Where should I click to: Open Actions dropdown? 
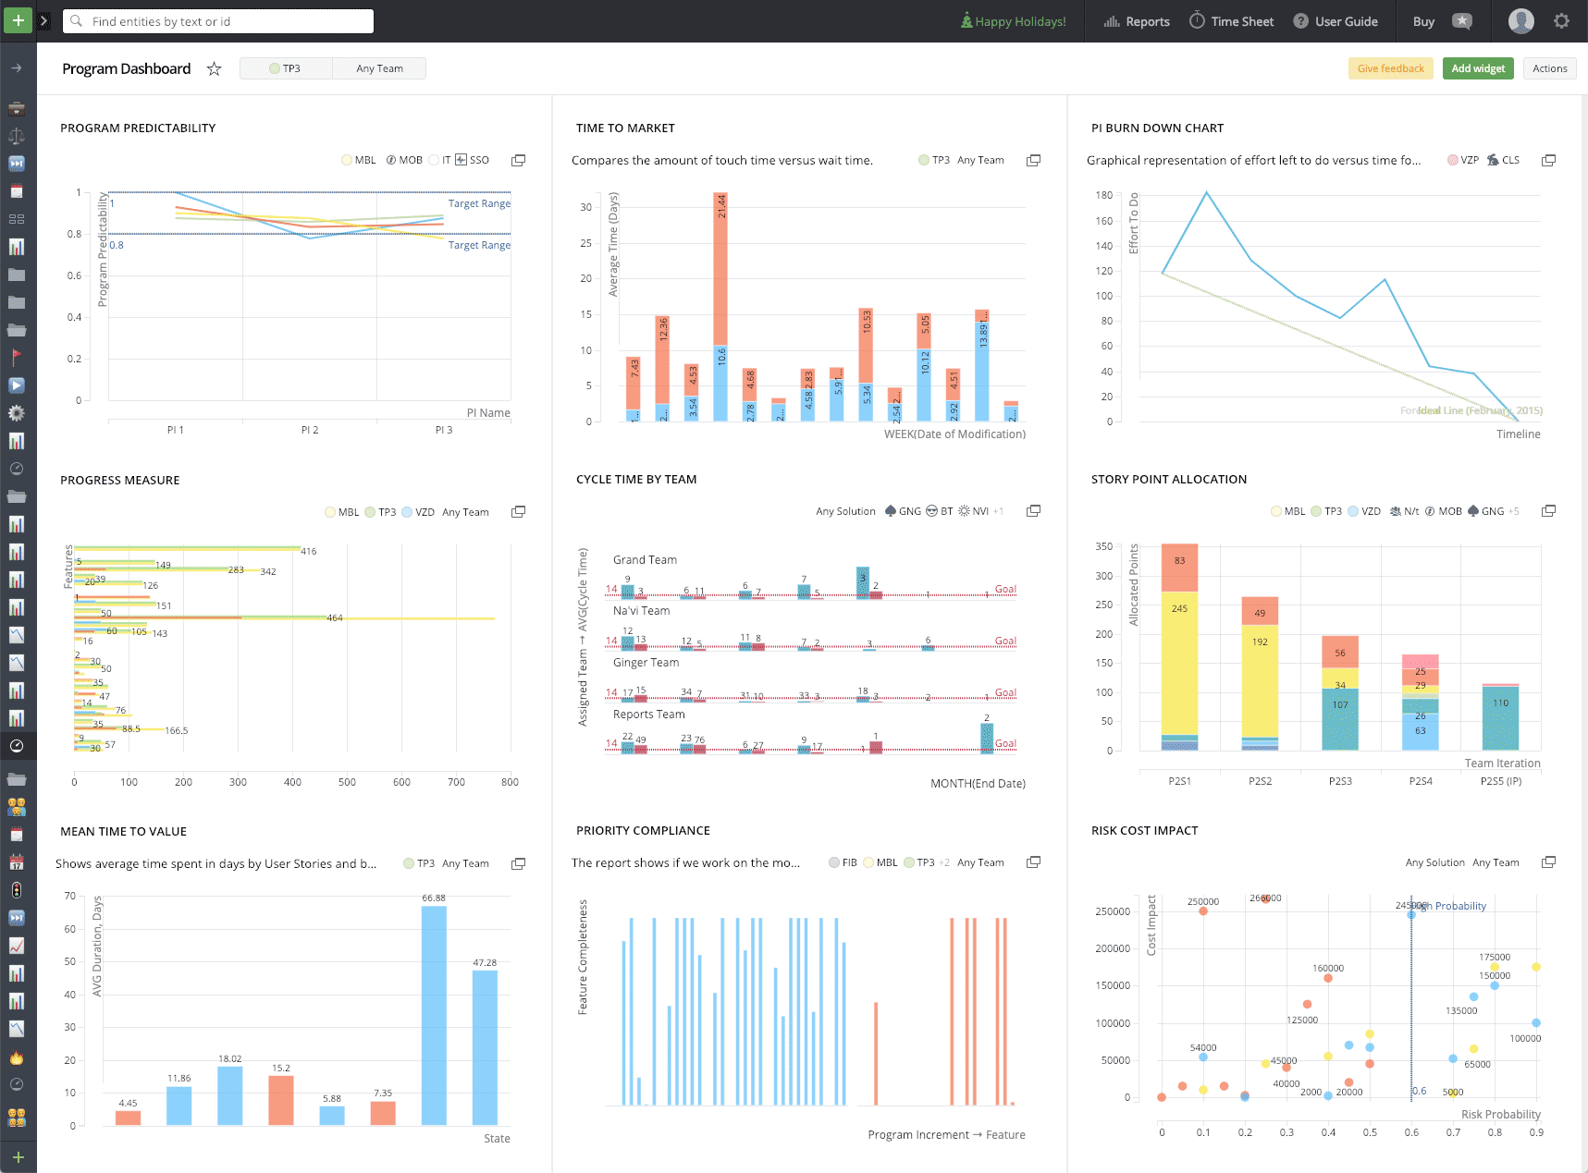click(x=1549, y=68)
